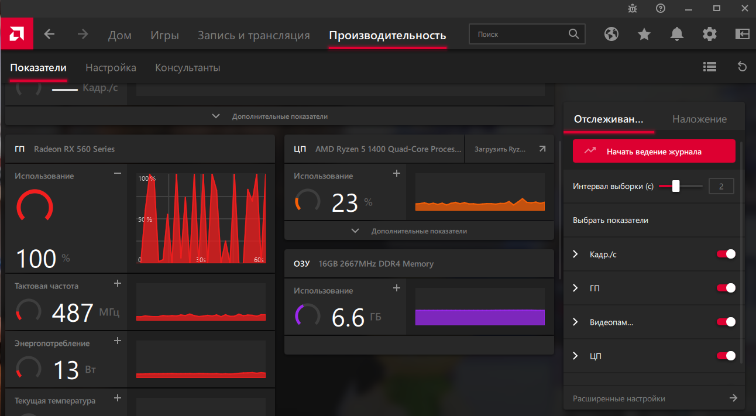Toggle Видеопам... tracking switch
This screenshot has height=416, width=756.
click(x=726, y=322)
